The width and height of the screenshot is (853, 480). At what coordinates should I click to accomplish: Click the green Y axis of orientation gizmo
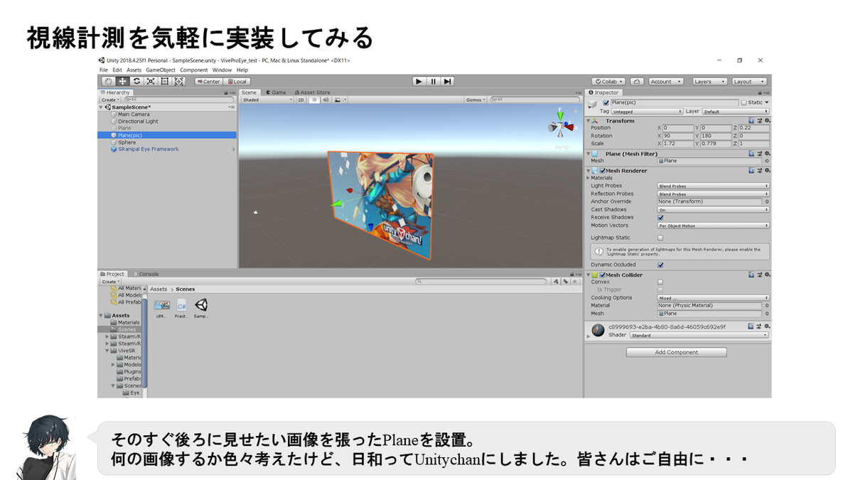coord(560,116)
